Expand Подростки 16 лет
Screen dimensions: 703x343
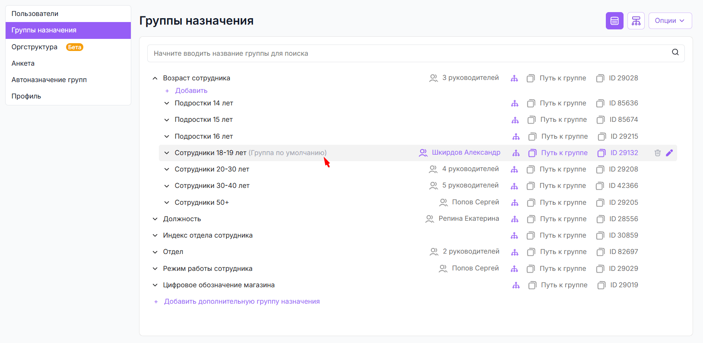click(167, 137)
